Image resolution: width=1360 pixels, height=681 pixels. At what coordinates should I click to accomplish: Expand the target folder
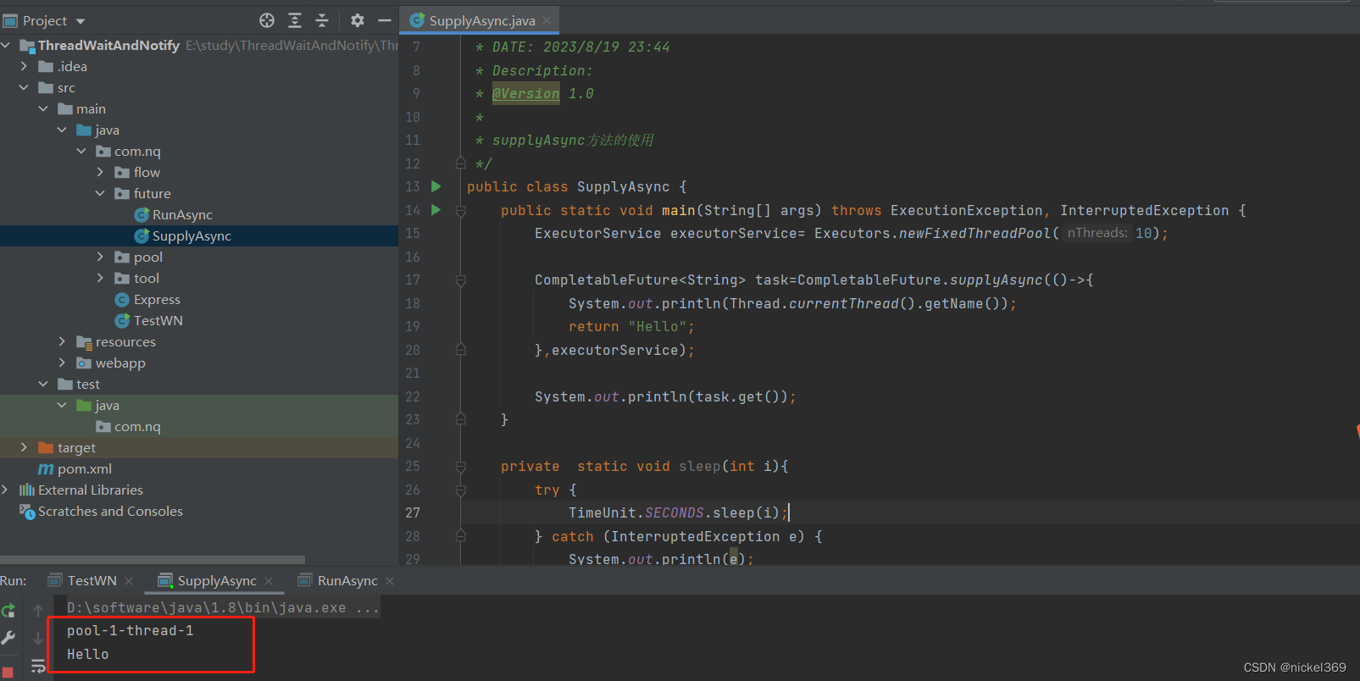24,447
